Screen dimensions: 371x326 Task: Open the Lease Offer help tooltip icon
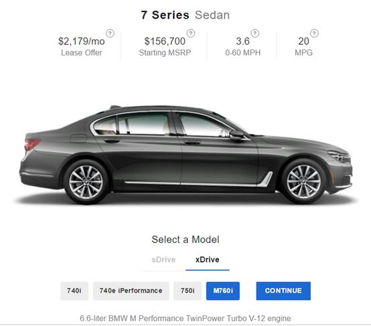pyautogui.click(x=110, y=33)
